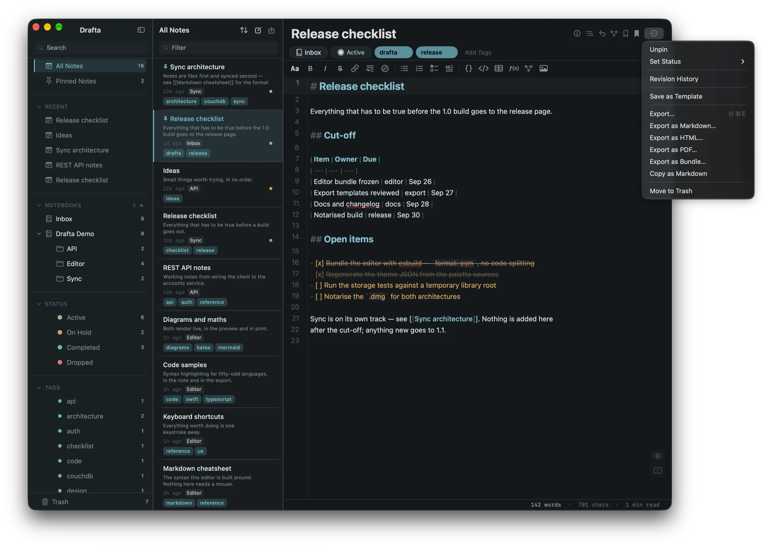Click the filled bookmark icon
Viewport: 766px width, 547px height.
coord(637,33)
